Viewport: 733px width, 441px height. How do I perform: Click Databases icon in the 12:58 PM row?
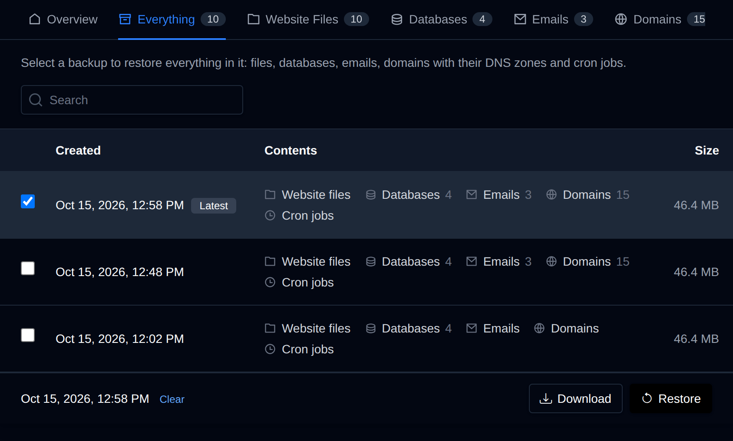point(371,194)
